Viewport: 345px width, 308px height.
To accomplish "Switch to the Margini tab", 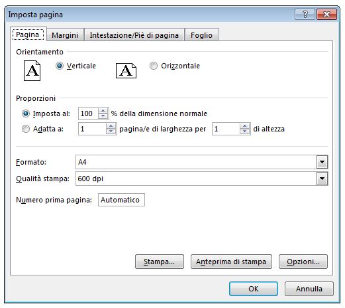I will tap(65, 35).
